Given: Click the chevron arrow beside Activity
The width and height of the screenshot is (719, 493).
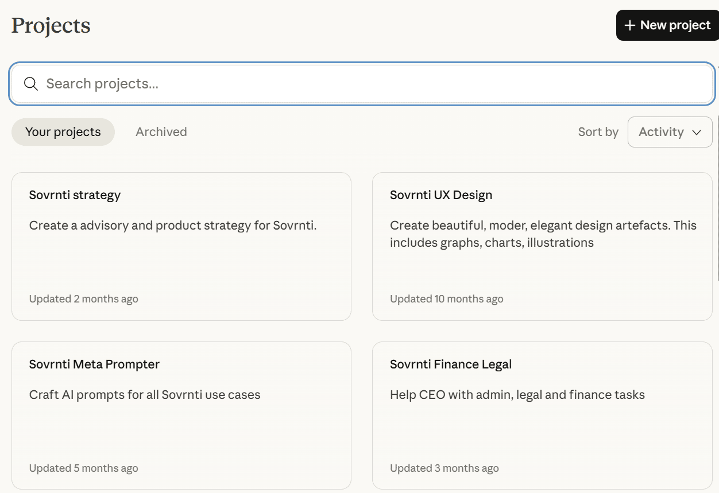Looking at the screenshot, I should tap(697, 133).
